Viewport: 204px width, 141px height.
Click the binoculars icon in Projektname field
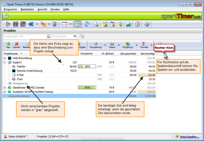click(75, 36)
